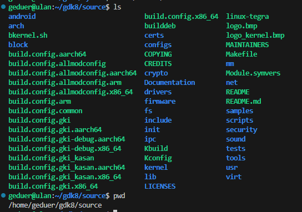The width and height of the screenshot is (302, 212).
Task: Click the terminal cursor block at bottom prompt
Action: (x=115, y=211)
